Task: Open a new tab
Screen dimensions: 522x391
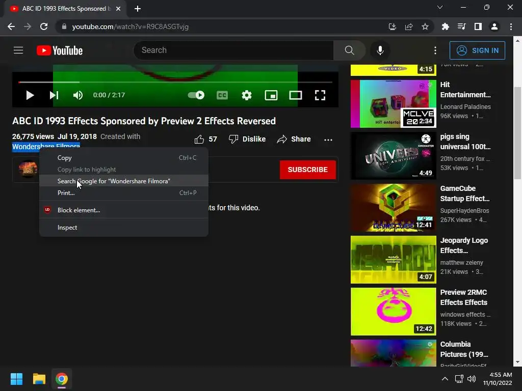Action: pos(138,9)
